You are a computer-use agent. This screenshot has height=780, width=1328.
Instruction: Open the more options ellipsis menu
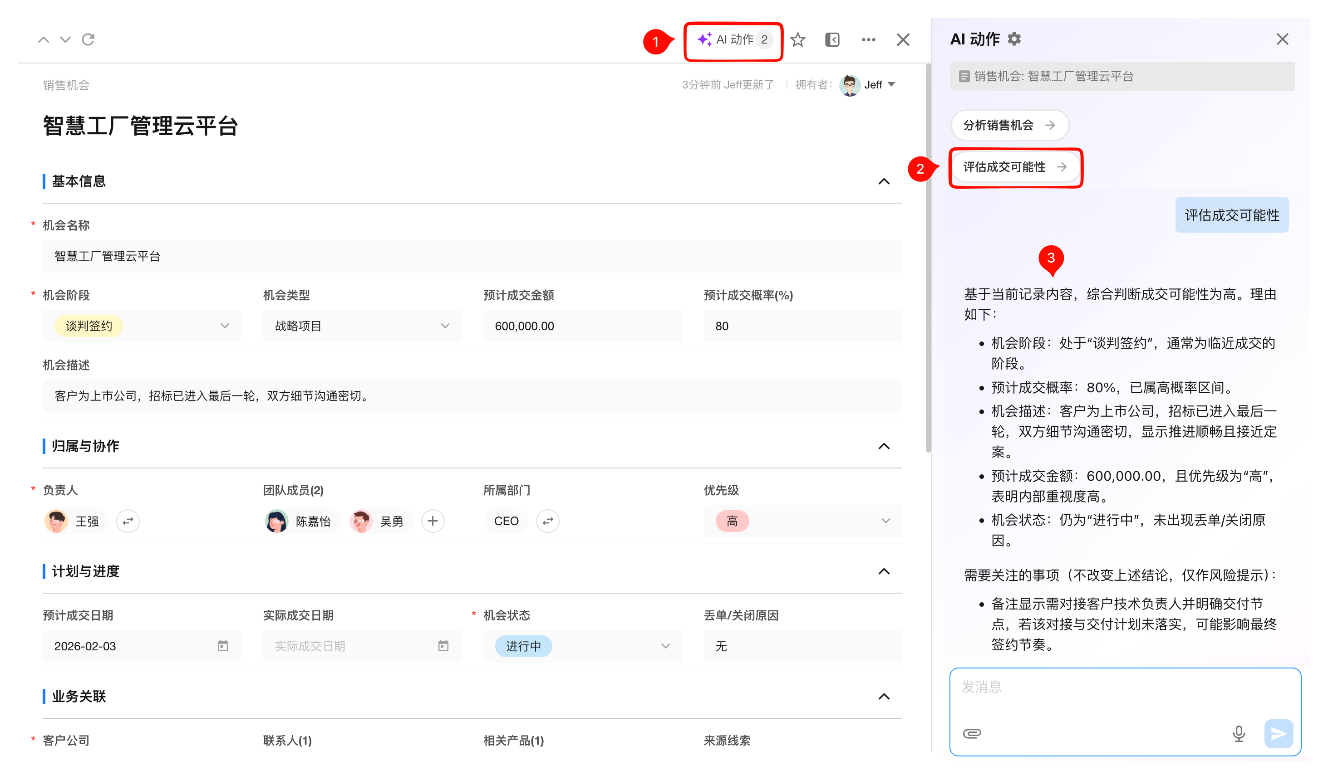[x=868, y=40]
